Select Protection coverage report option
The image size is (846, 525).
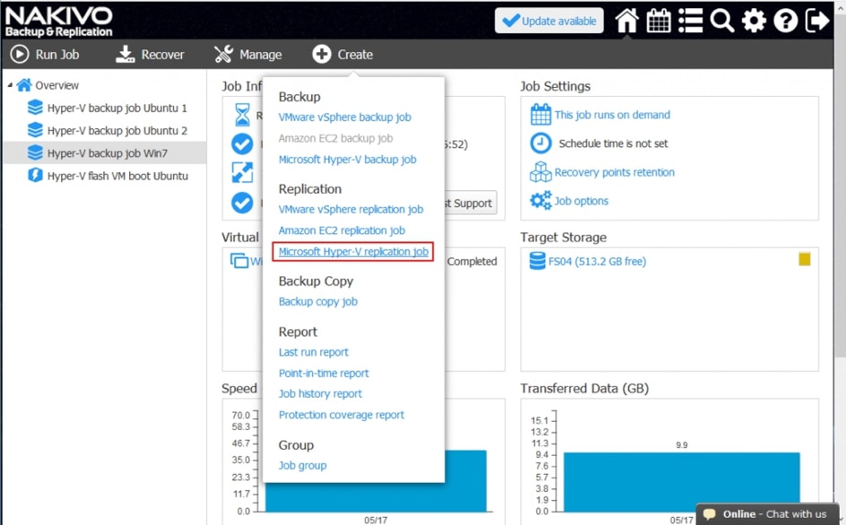pyautogui.click(x=341, y=415)
